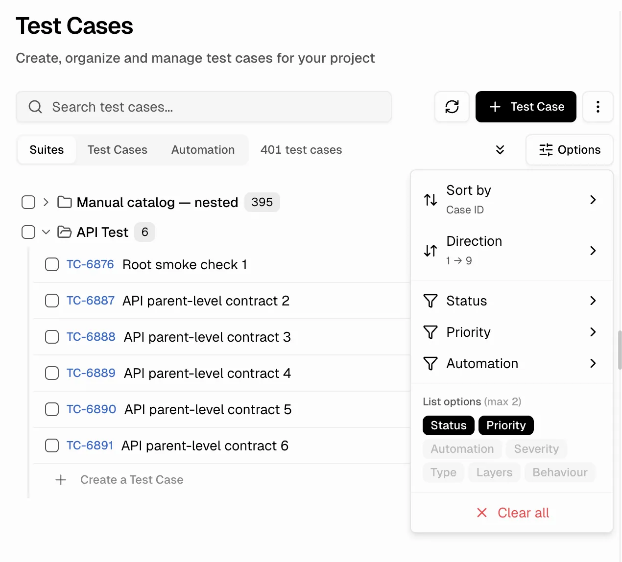The height and width of the screenshot is (562, 622).
Task: Collapse the toolbar with the double chevron
Action: 500,150
